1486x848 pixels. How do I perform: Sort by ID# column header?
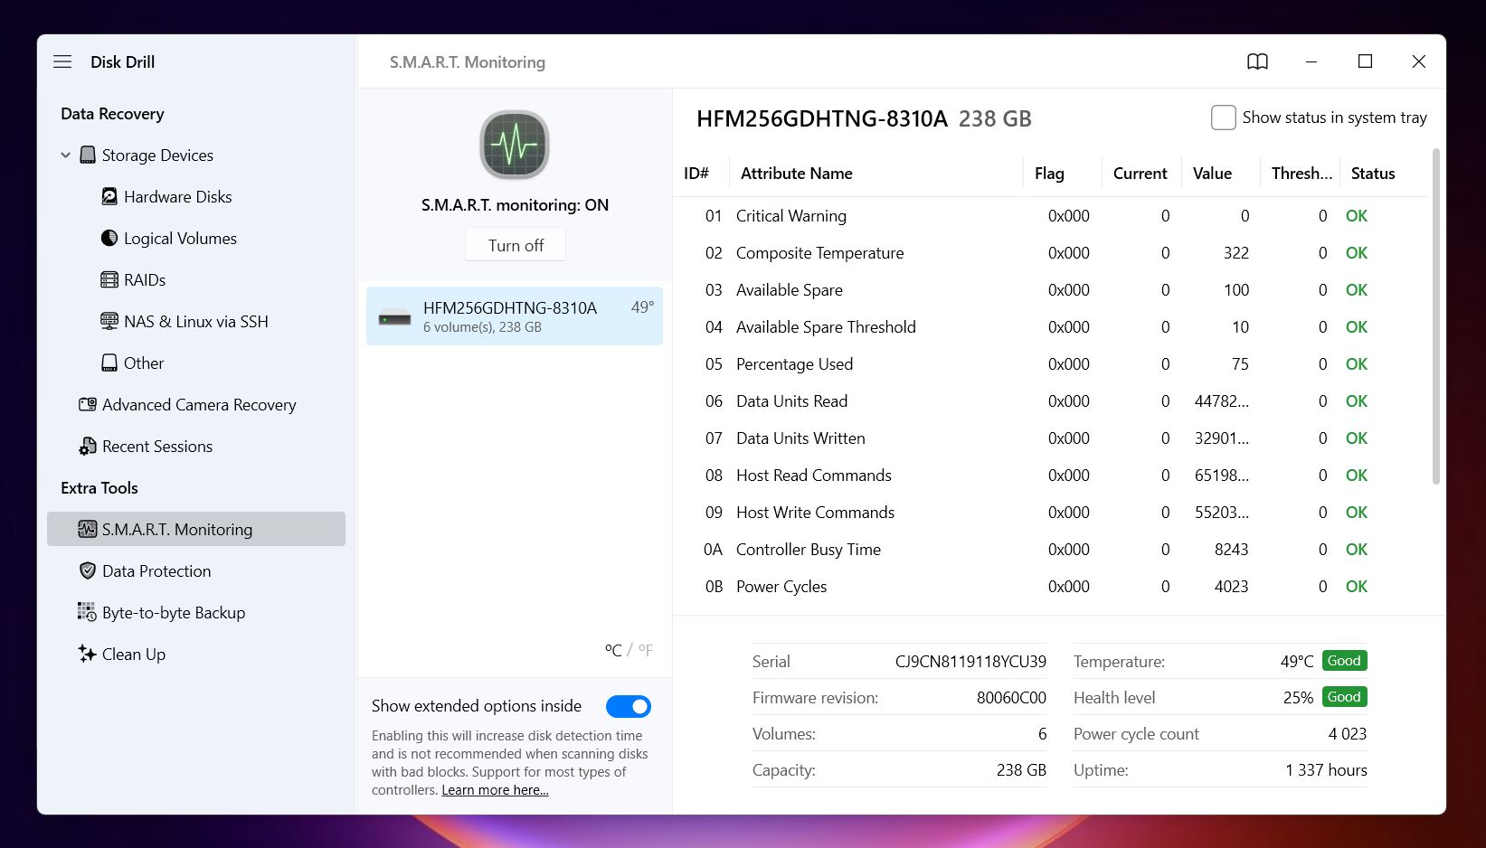pos(696,174)
